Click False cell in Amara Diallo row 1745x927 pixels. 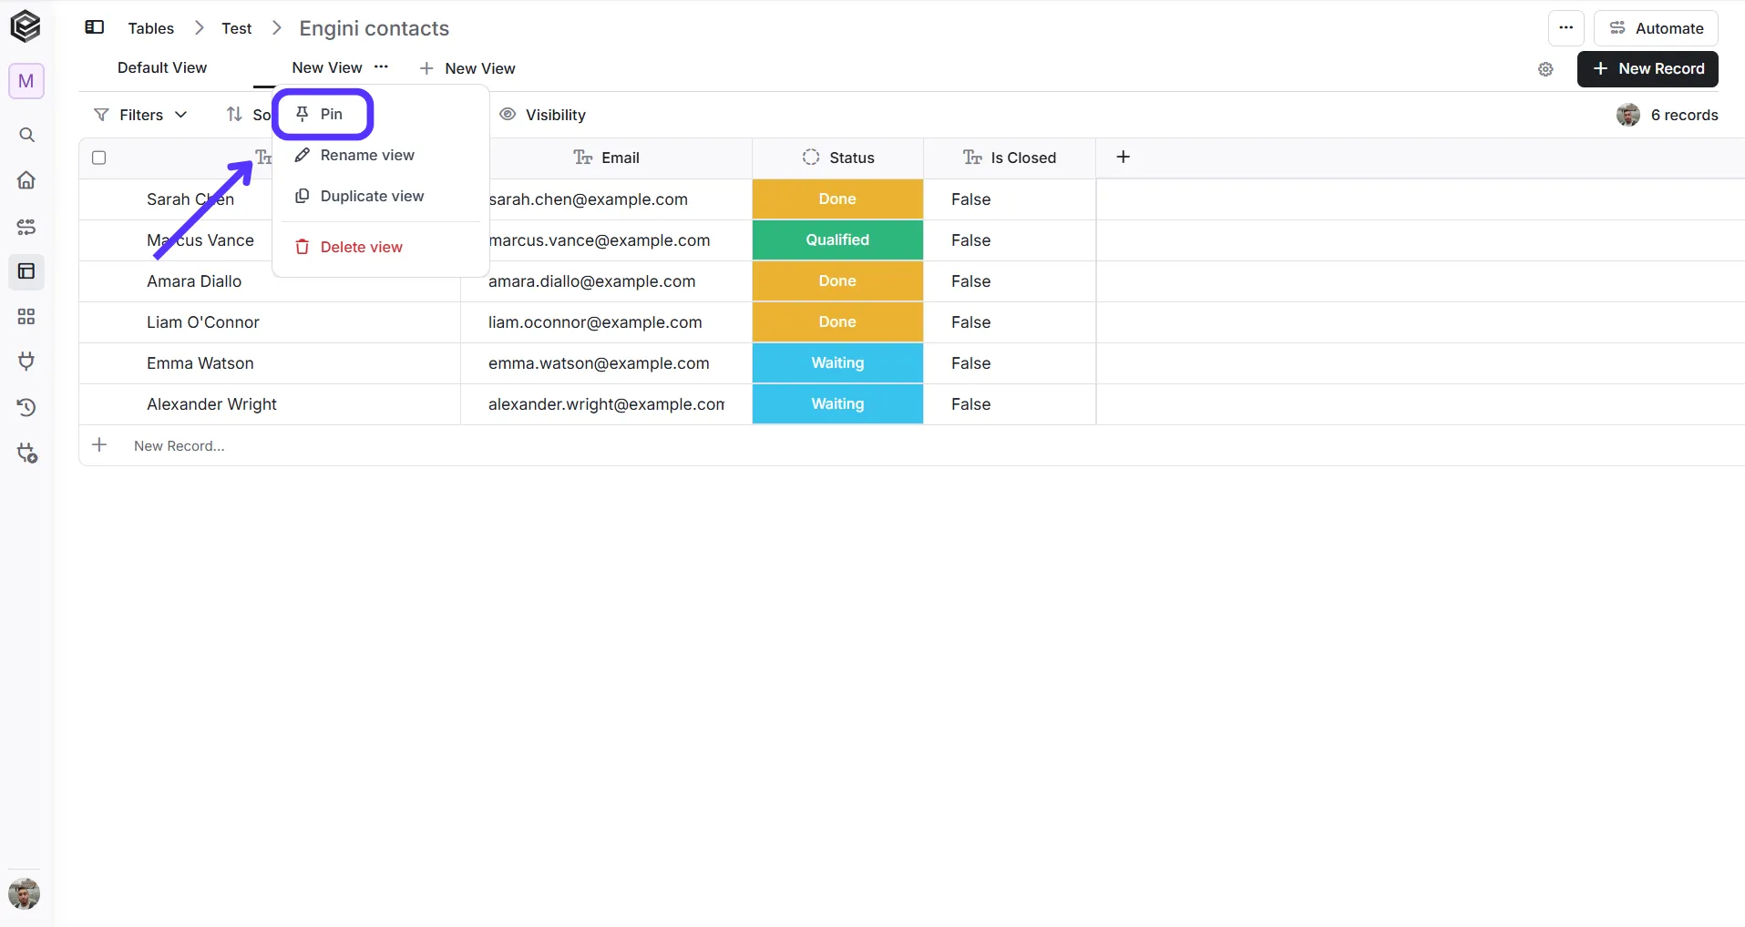coord(1010,281)
